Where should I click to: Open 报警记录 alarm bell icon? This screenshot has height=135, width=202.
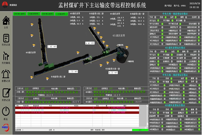pos(6,74)
